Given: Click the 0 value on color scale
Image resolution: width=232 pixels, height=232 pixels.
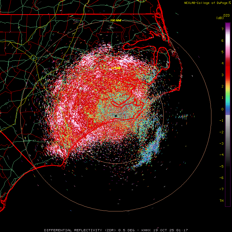Looking at the screenshot, I should [x=222, y=109].
